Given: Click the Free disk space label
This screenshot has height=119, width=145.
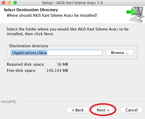Looking at the screenshot, I should pos(21,71).
